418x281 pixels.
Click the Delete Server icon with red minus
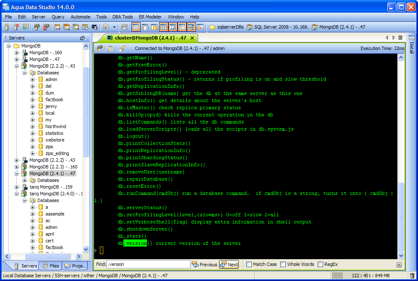[x=16, y=27]
